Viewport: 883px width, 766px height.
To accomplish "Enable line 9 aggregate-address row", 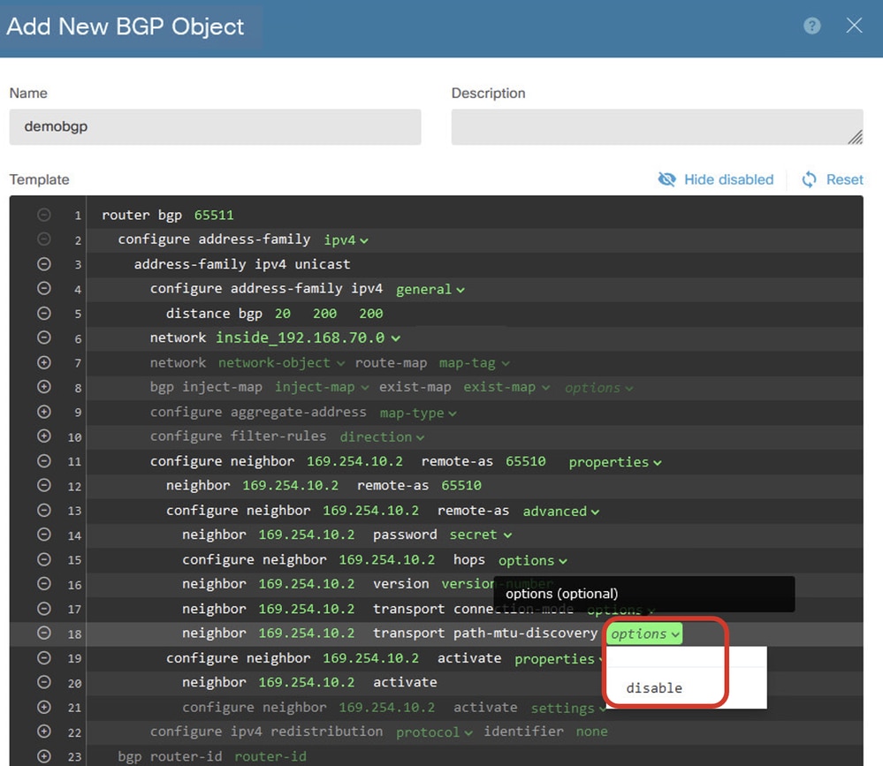I will point(44,412).
